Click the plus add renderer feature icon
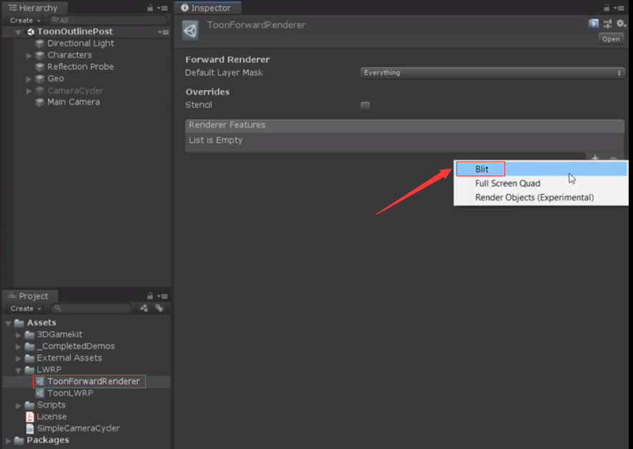Screen dimensions: 633x449 click(595, 158)
